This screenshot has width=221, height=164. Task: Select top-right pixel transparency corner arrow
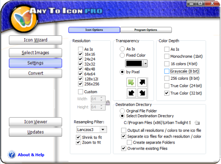(142, 82)
